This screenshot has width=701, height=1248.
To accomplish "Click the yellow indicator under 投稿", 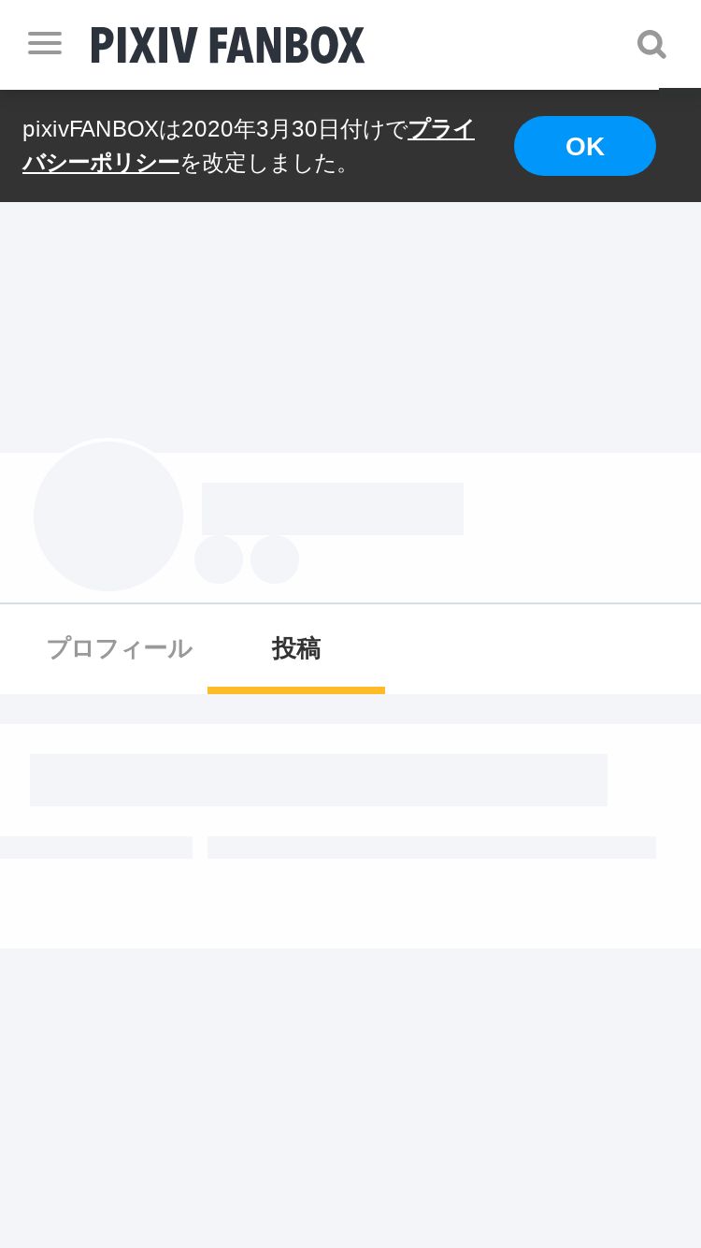I will (296, 690).
